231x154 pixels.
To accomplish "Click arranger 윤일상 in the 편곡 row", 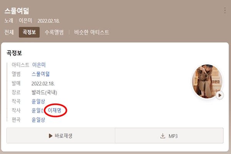I will [38, 119].
